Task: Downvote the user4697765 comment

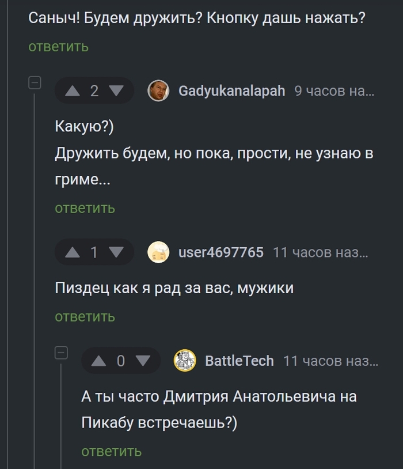Action: coord(116,252)
